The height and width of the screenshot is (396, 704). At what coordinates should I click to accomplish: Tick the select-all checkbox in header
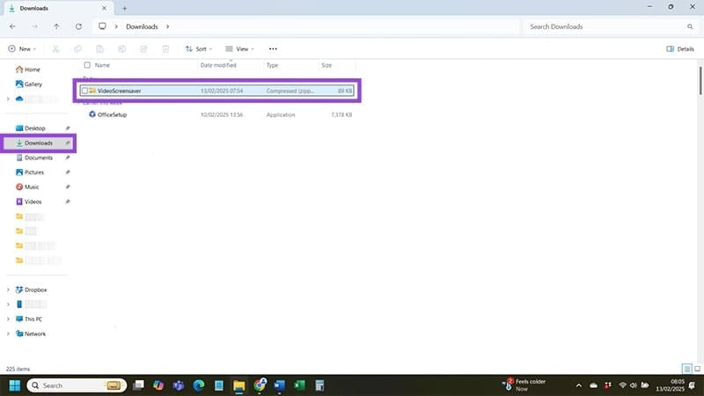87,65
